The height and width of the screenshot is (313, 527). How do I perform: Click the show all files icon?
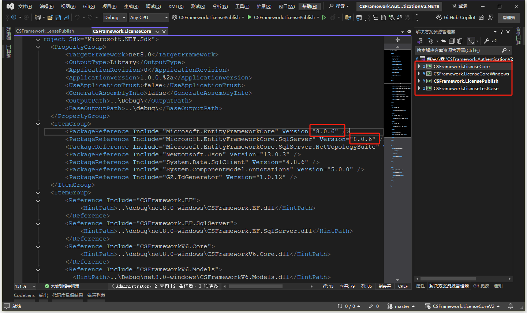(x=460, y=41)
